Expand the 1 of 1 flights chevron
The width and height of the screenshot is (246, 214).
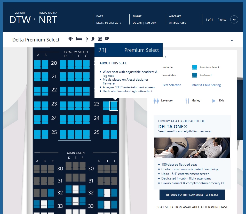coord(234,19)
